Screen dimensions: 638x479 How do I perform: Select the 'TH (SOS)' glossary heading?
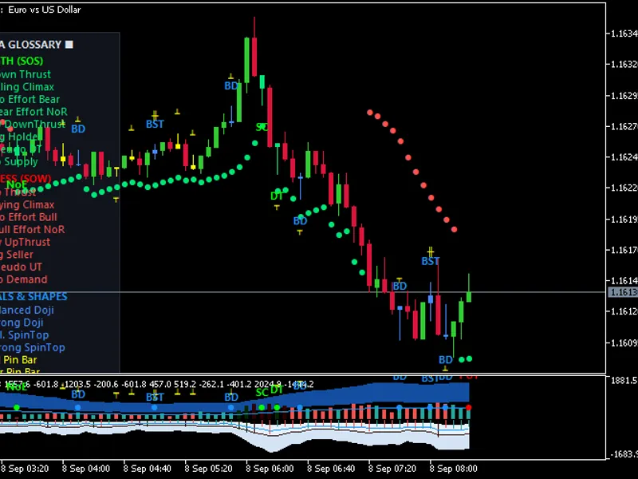coord(22,61)
